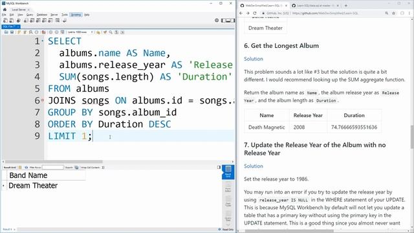The height and width of the screenshot is (233, 414).
Task: Open the object inspector icon
Action: coord(18,21)
